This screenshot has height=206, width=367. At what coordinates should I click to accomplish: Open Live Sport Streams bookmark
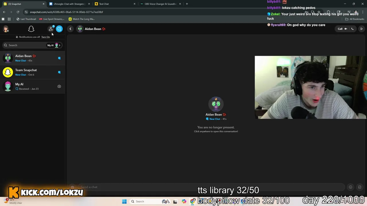click(x=52, y=19)
